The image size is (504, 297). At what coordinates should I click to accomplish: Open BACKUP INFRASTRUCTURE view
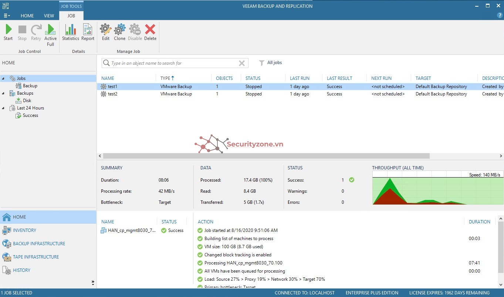48,244
